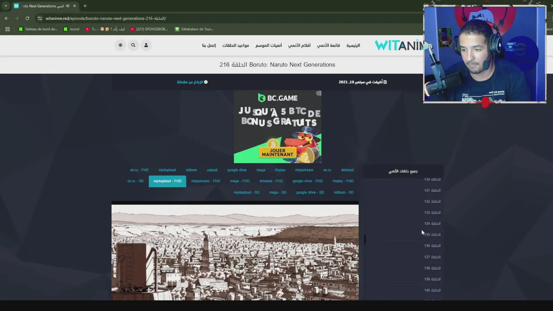553x311 pixels.
Task: Select the ninjastream server (no suffix)
Action: pos(304,170)
